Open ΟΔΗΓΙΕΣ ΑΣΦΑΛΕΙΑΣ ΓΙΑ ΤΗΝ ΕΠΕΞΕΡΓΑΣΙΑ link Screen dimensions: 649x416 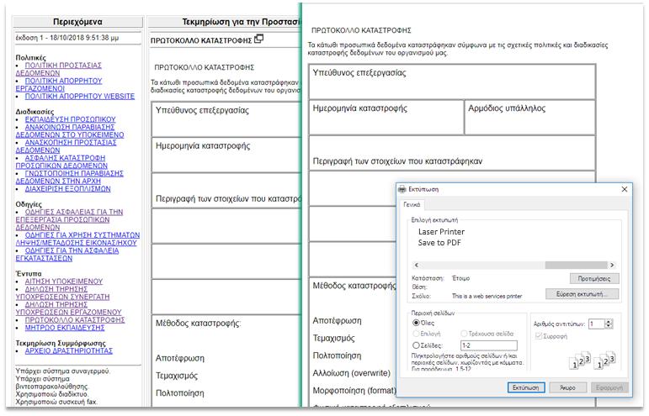(x=69, y=219)
